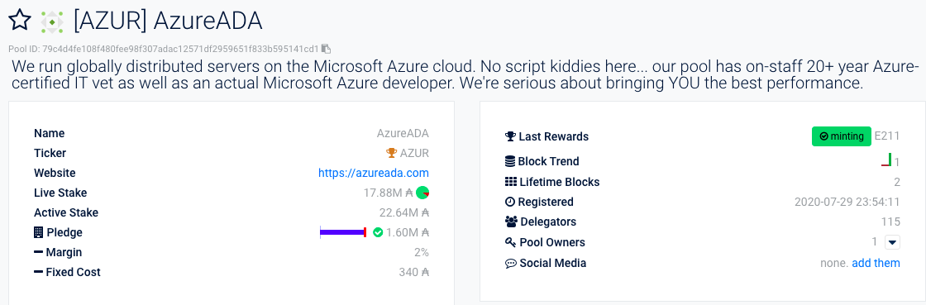The width and height of the screenshot is (926, 305).
Task: Expand the Pool Owners dropdown
Action: pyautogui.click(x=892, y=242)
